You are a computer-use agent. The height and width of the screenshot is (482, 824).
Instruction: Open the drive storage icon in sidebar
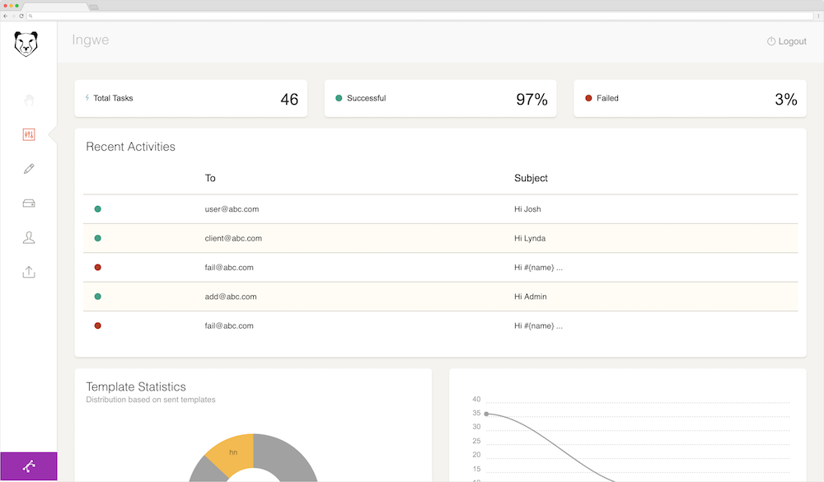click(x=29, y=204)
